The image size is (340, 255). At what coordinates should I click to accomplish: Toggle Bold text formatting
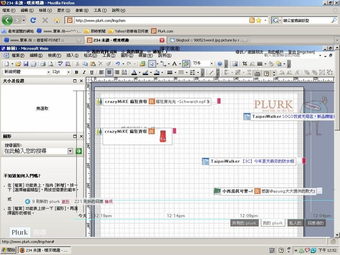coord(76,73)
